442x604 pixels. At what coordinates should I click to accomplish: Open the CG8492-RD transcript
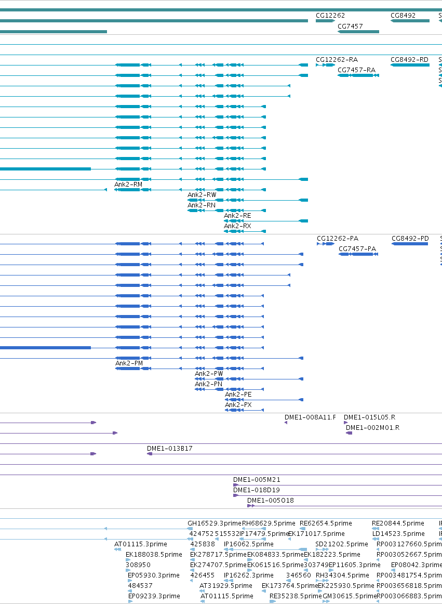click(409, 60)
